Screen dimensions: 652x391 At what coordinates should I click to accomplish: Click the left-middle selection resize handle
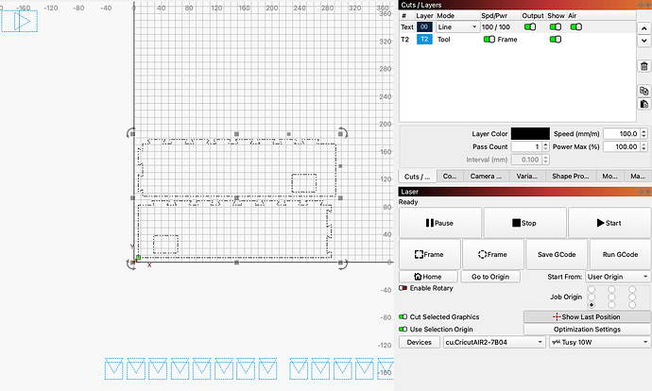[x=132, y=198]
